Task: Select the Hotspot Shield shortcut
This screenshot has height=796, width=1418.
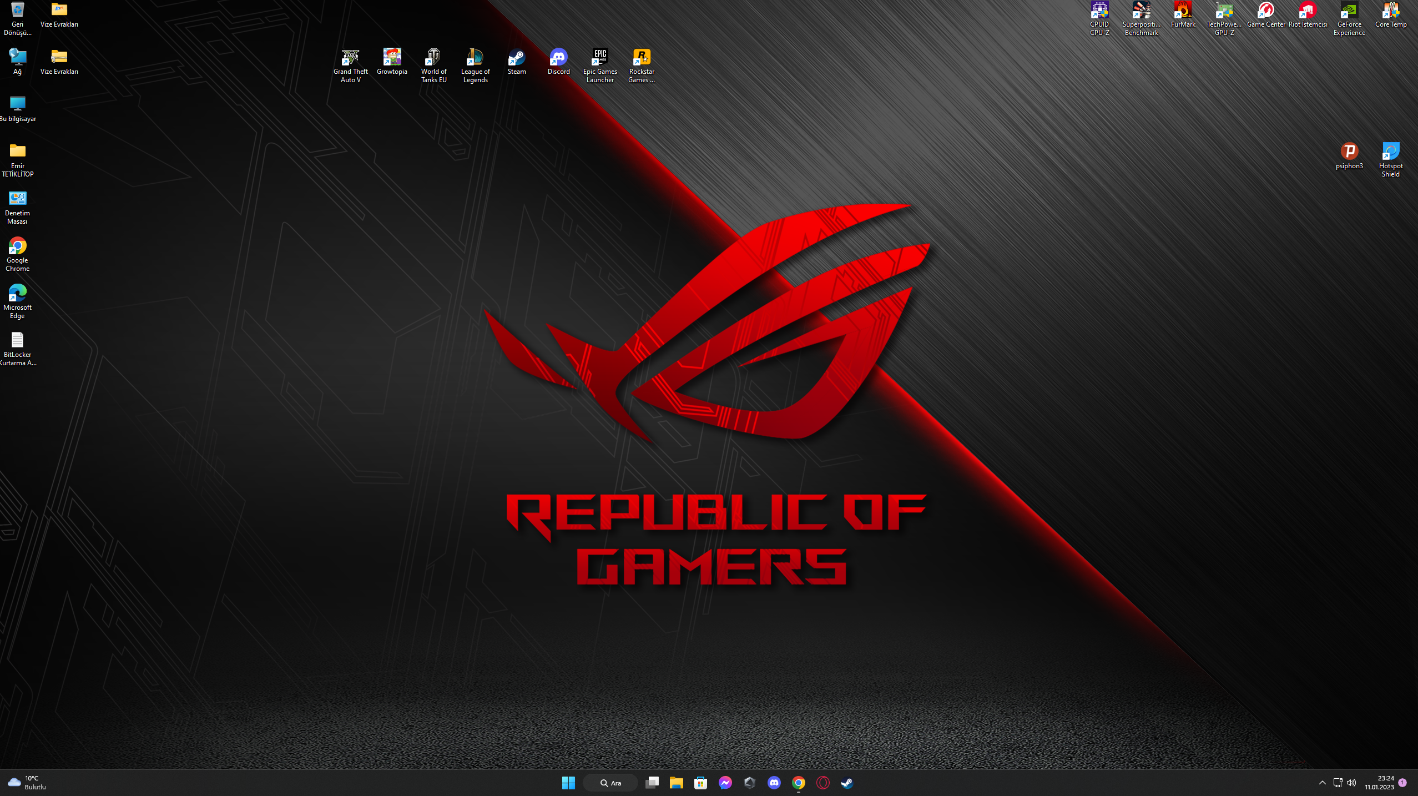Action: point(1391,160)
